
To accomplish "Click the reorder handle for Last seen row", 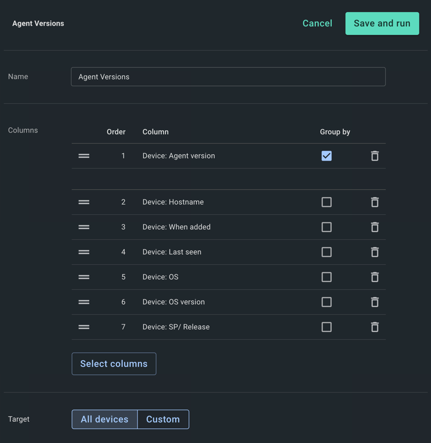I will (x=84, y=252).
